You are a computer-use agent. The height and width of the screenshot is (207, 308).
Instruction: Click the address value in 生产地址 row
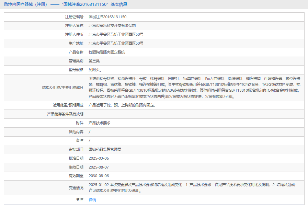coord(116,43)
